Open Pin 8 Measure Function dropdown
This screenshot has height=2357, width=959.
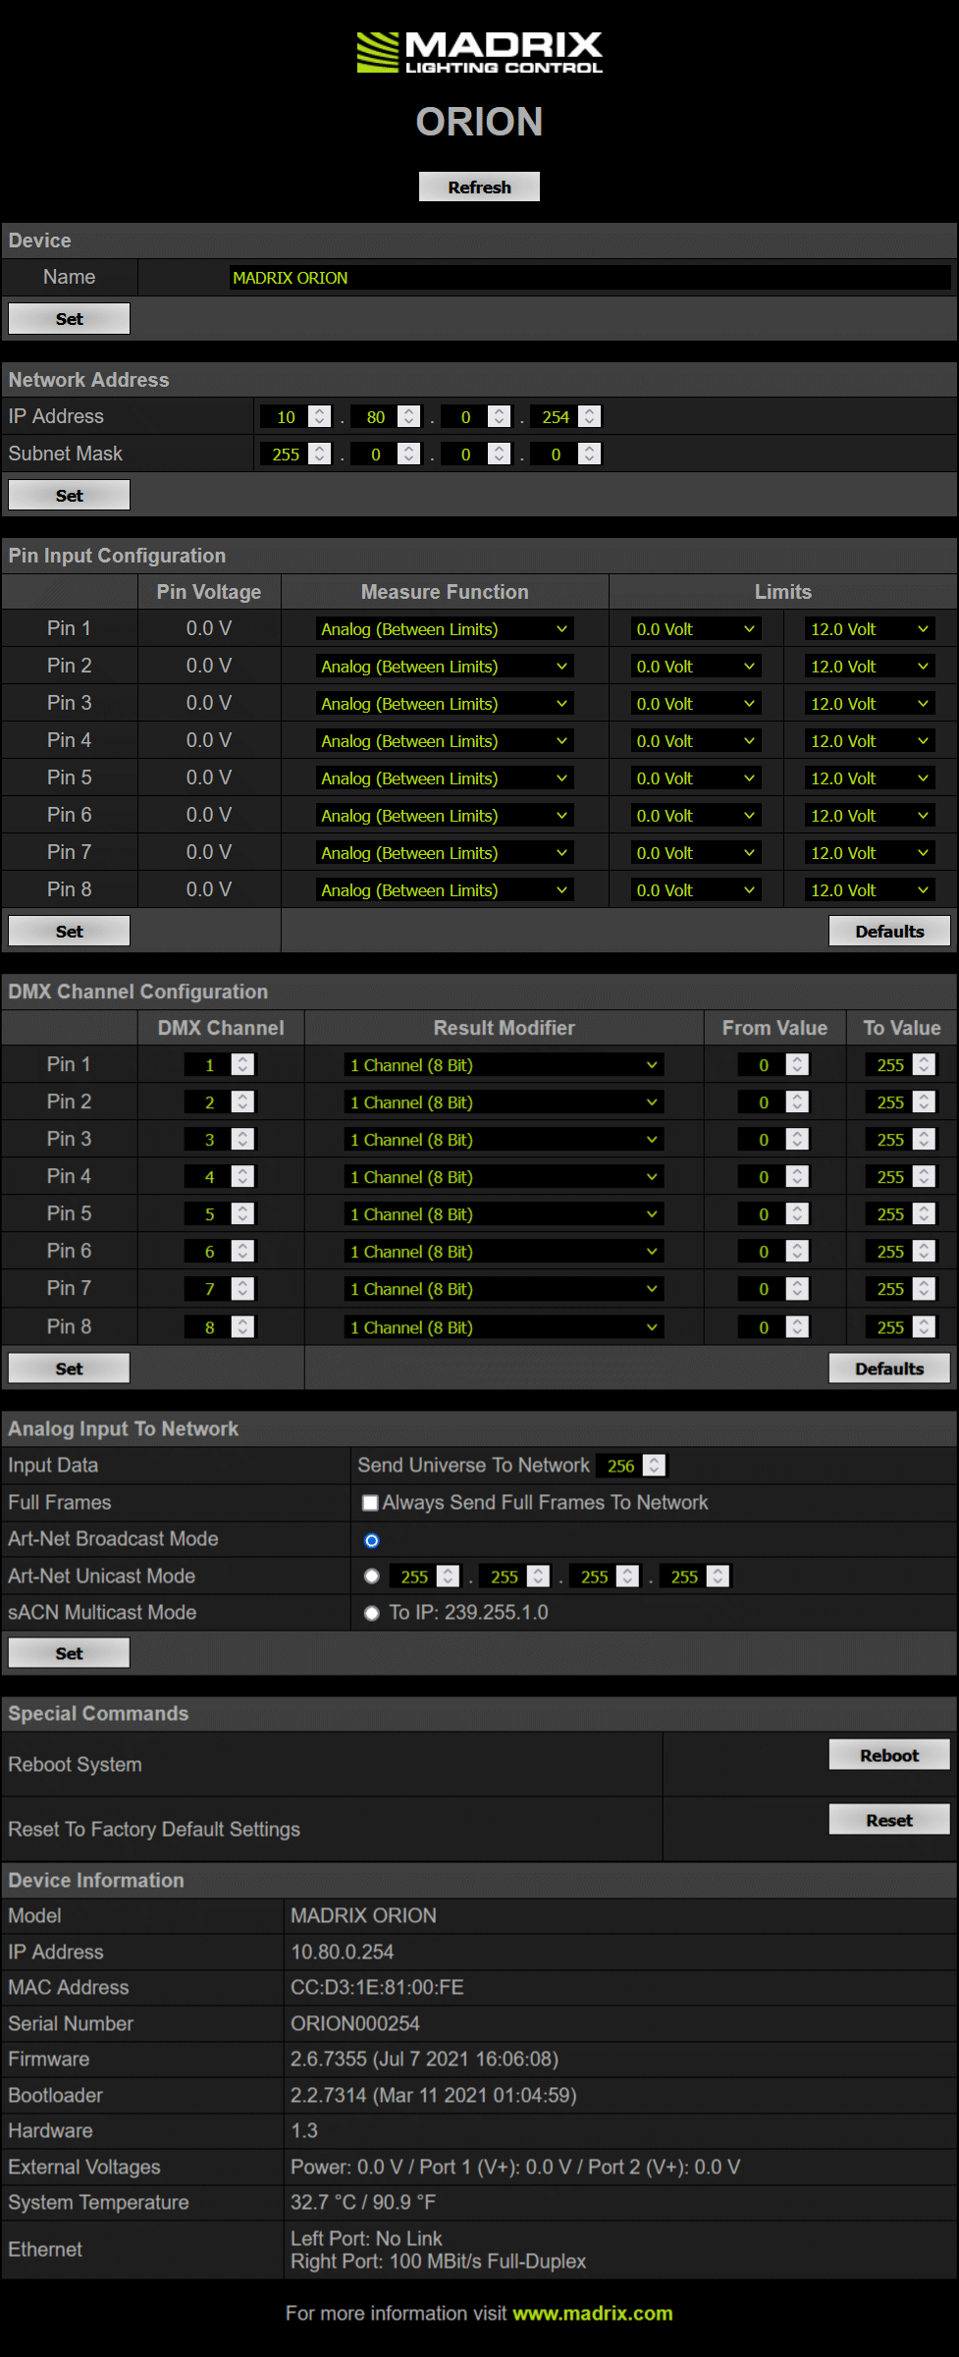point(445,890)
